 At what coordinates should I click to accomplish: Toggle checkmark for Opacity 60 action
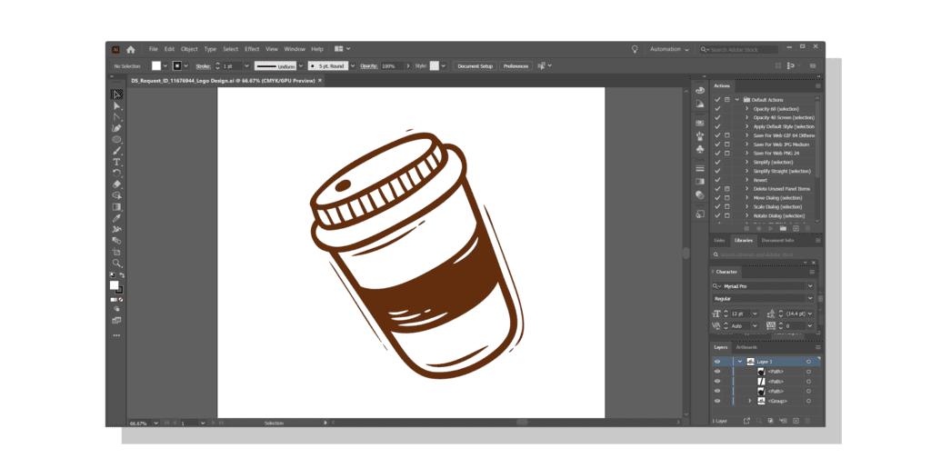click(x=717, y=109)
